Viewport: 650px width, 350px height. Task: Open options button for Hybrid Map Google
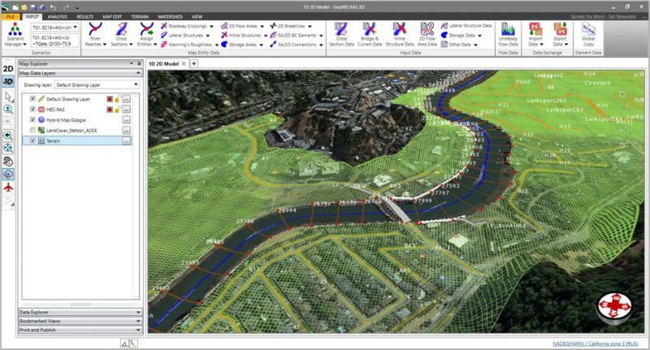pos(127,119)
